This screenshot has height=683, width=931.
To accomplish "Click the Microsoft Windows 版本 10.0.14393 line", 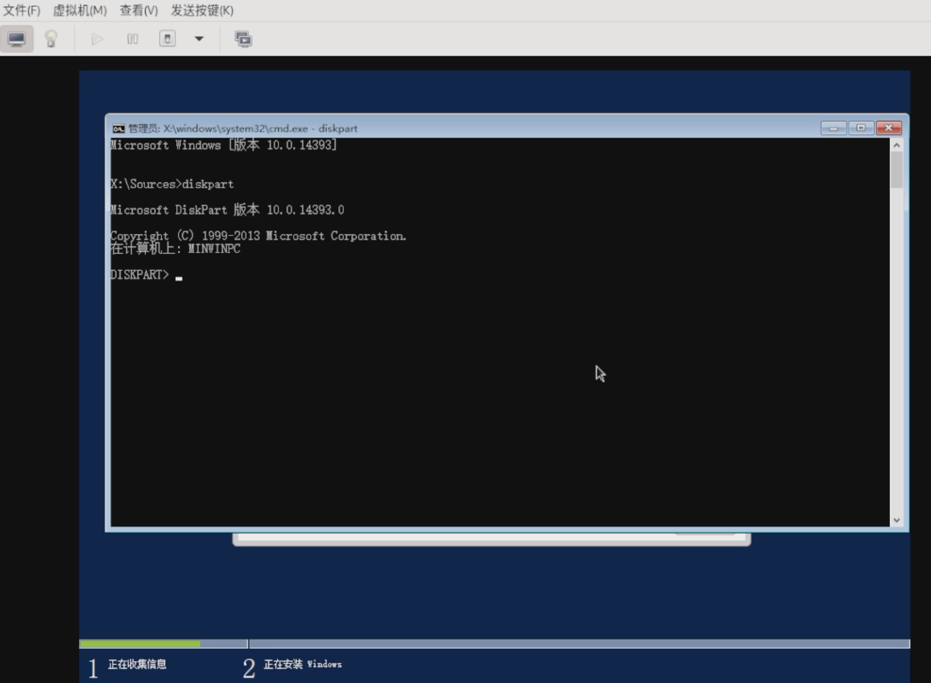I will (x=223, y=145).
